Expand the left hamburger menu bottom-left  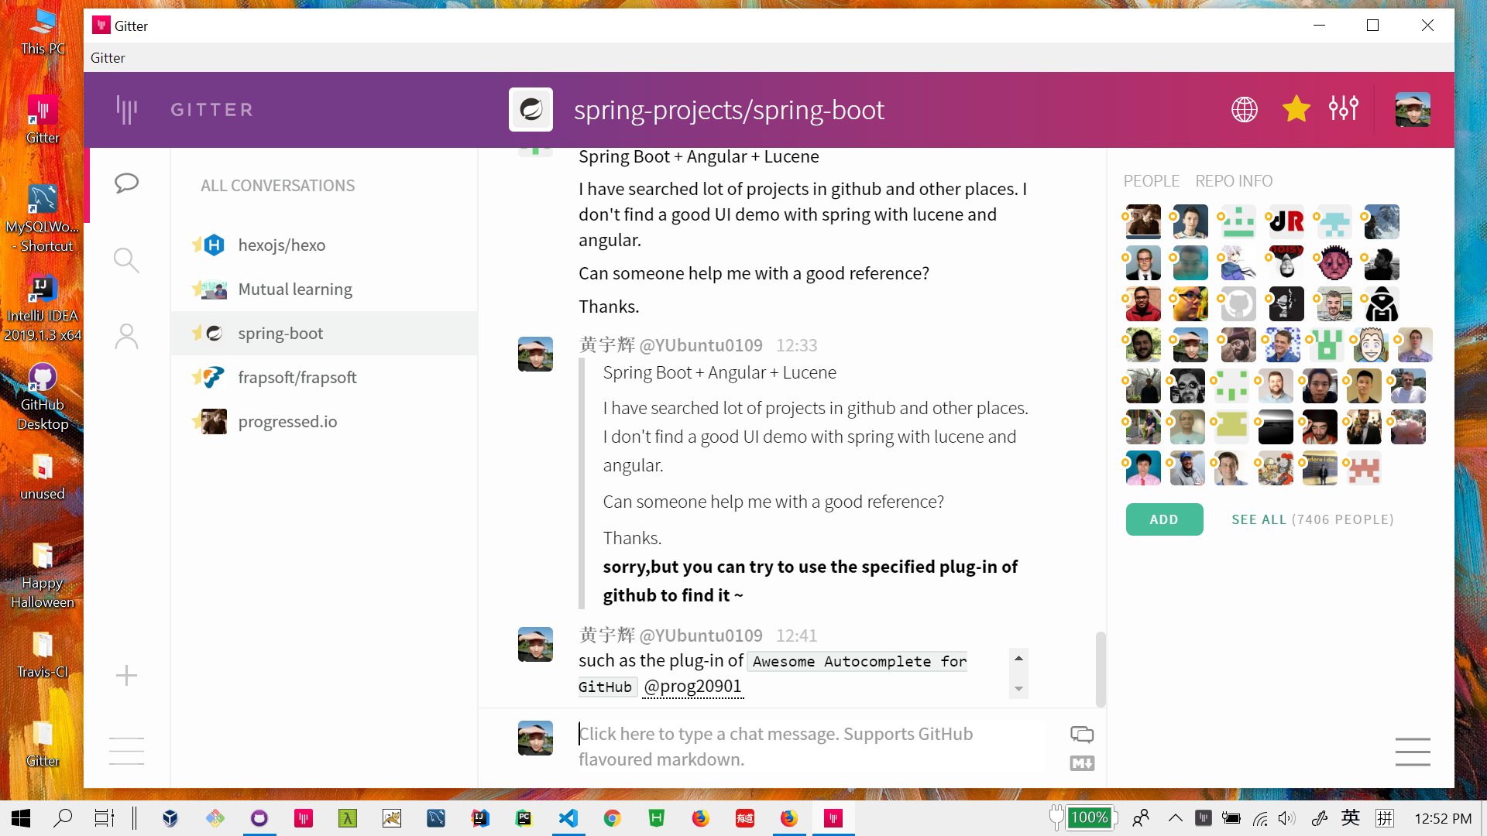pyautogui.click(x=126, y=751)
